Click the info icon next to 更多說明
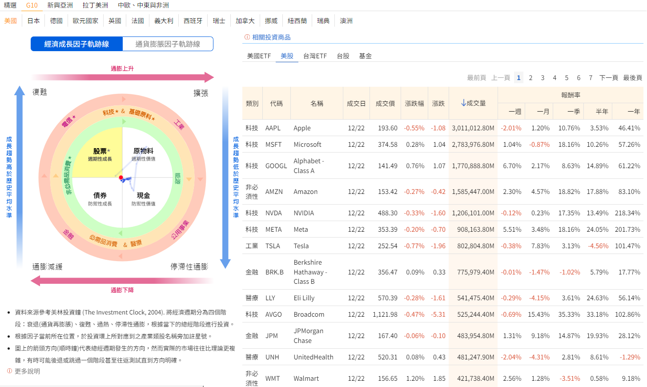The width and height of the screenshot is (647, 387). coord(10,371)
